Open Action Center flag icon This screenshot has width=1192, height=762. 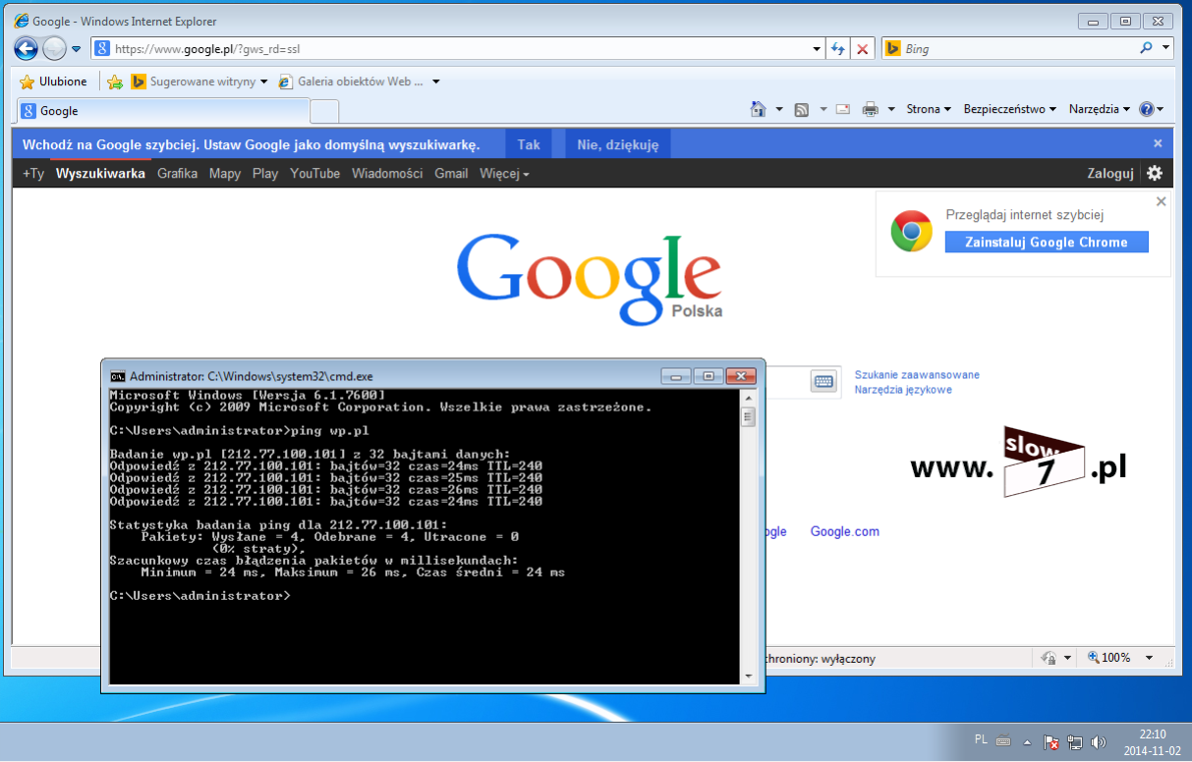coord(1050,742)
